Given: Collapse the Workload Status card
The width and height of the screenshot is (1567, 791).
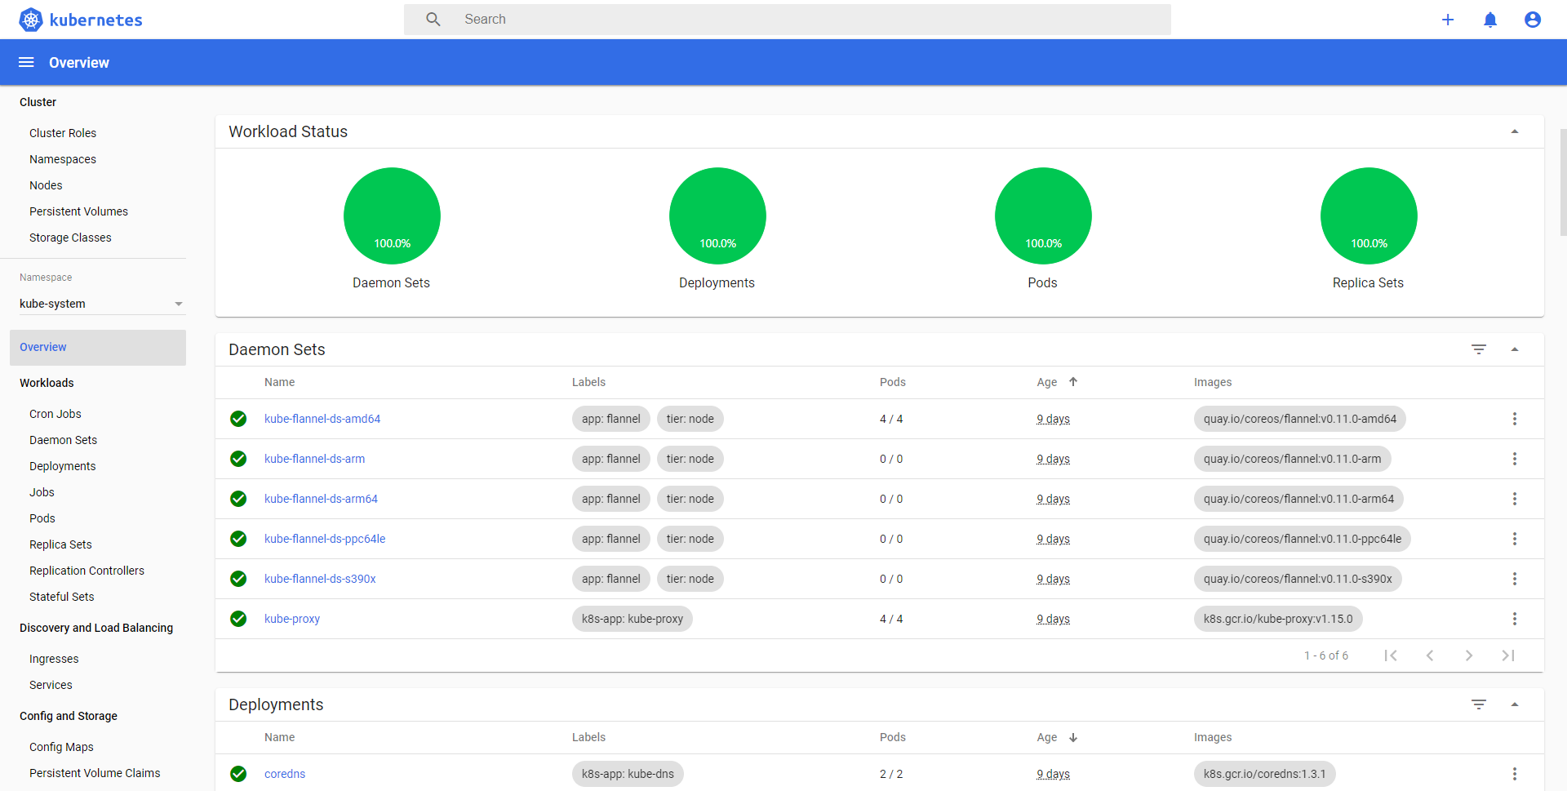Looking at the screenshot, I should click(1515, 131).
